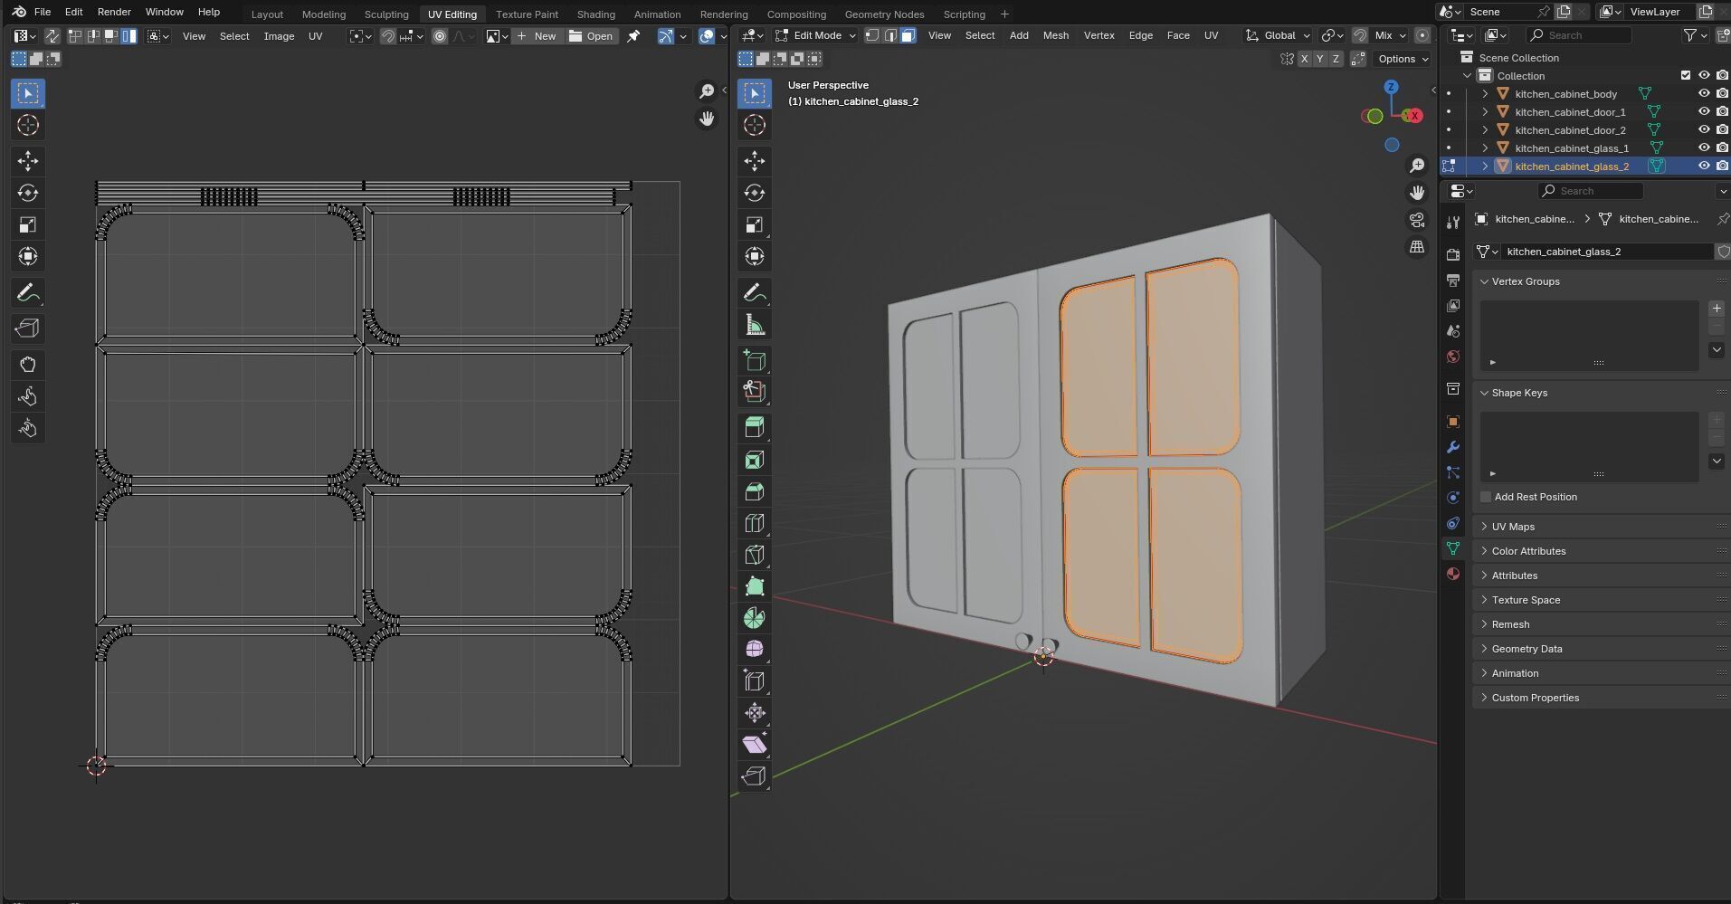
Task: Select the Bevel tool
Action: pos(755,491)
